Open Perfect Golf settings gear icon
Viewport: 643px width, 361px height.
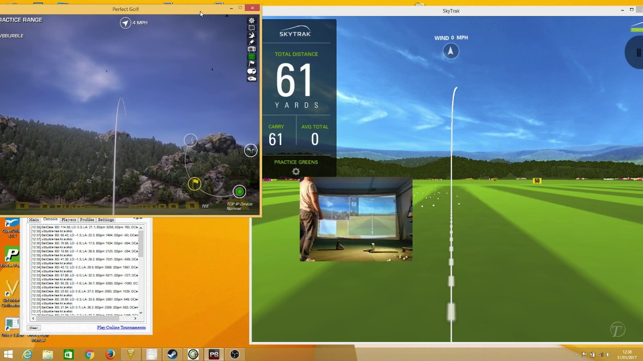(x=252, y=21)
